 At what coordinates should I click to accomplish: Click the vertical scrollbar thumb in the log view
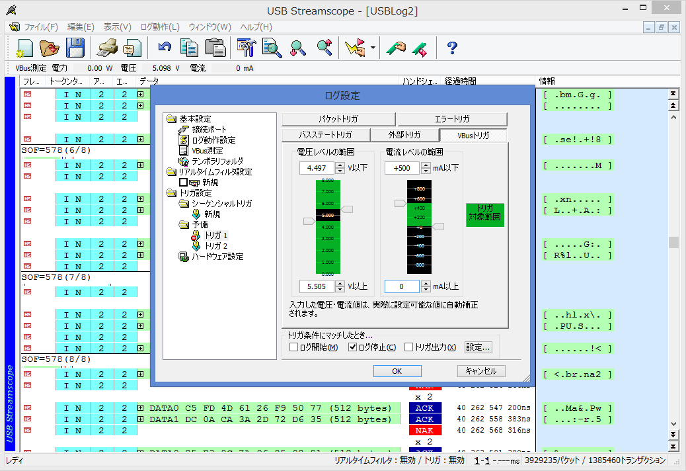tap(673, 242)
